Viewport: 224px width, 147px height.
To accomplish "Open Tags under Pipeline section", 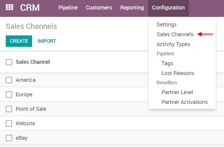I will tap(167, 63).
